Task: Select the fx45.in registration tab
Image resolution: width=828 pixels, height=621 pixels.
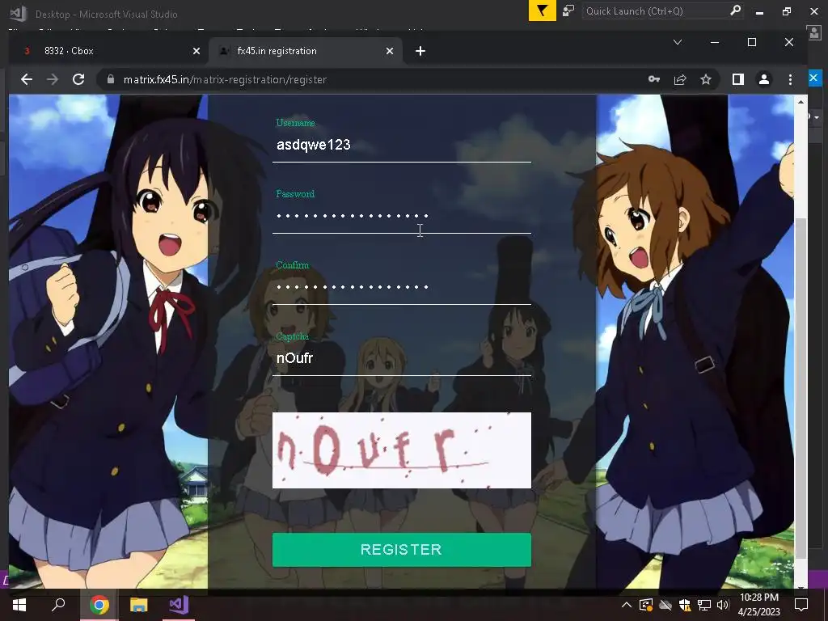Action: point(306,51)
